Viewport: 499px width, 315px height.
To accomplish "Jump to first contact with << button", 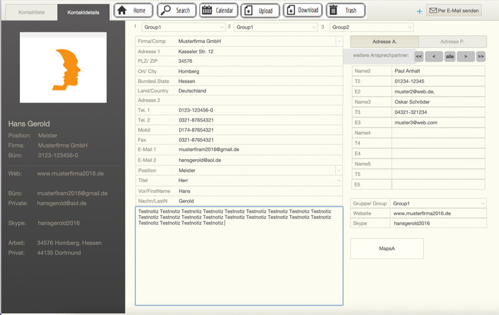I will click(419, 56).
